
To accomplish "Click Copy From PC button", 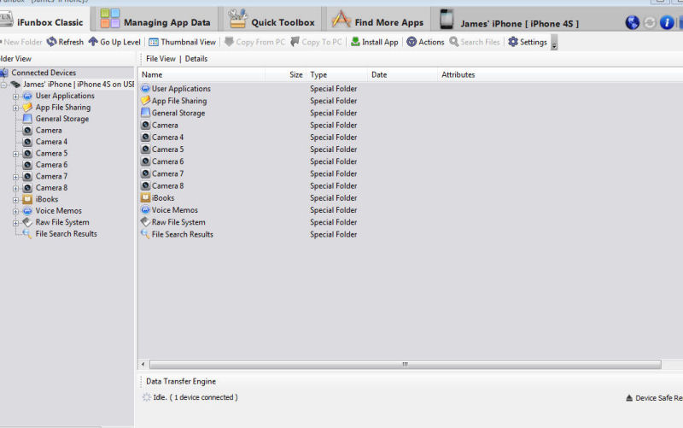I will tap(254, 42).
